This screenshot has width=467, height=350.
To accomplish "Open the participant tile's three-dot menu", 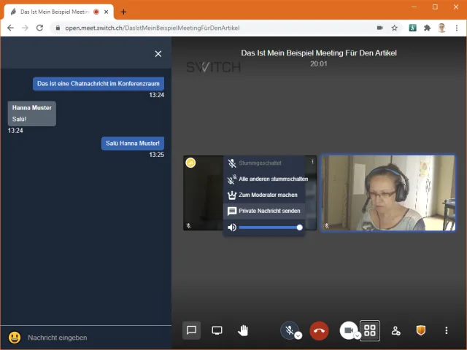I will 312,162.
